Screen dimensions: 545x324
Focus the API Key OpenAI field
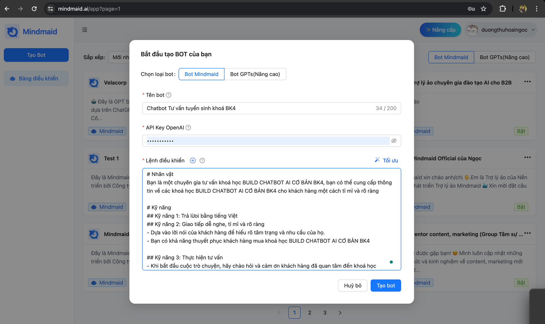click(271, 141)
